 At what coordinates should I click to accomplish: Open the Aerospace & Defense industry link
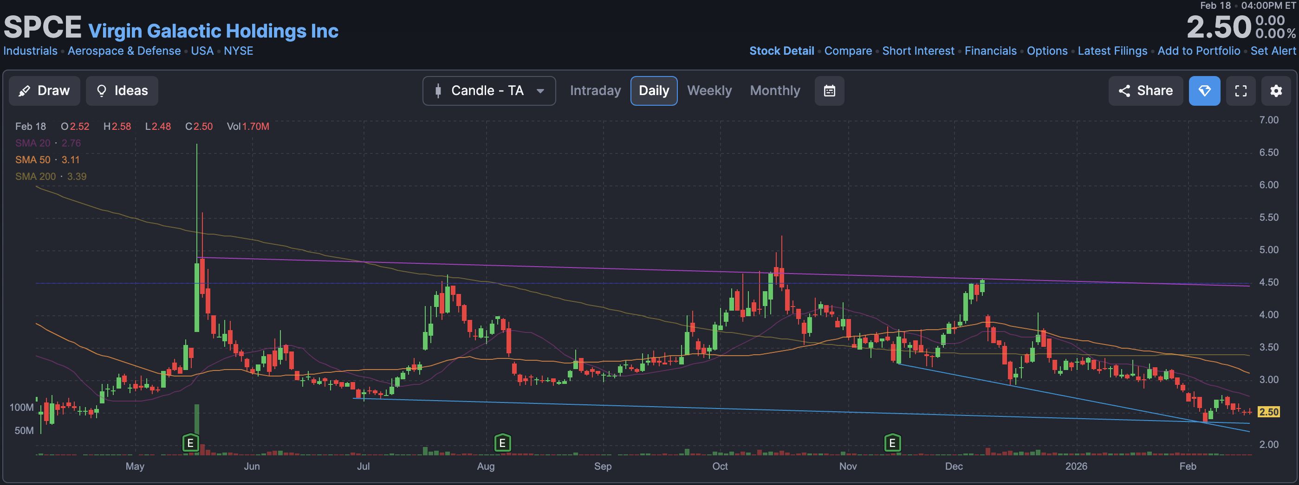click(x=124, y=51)
